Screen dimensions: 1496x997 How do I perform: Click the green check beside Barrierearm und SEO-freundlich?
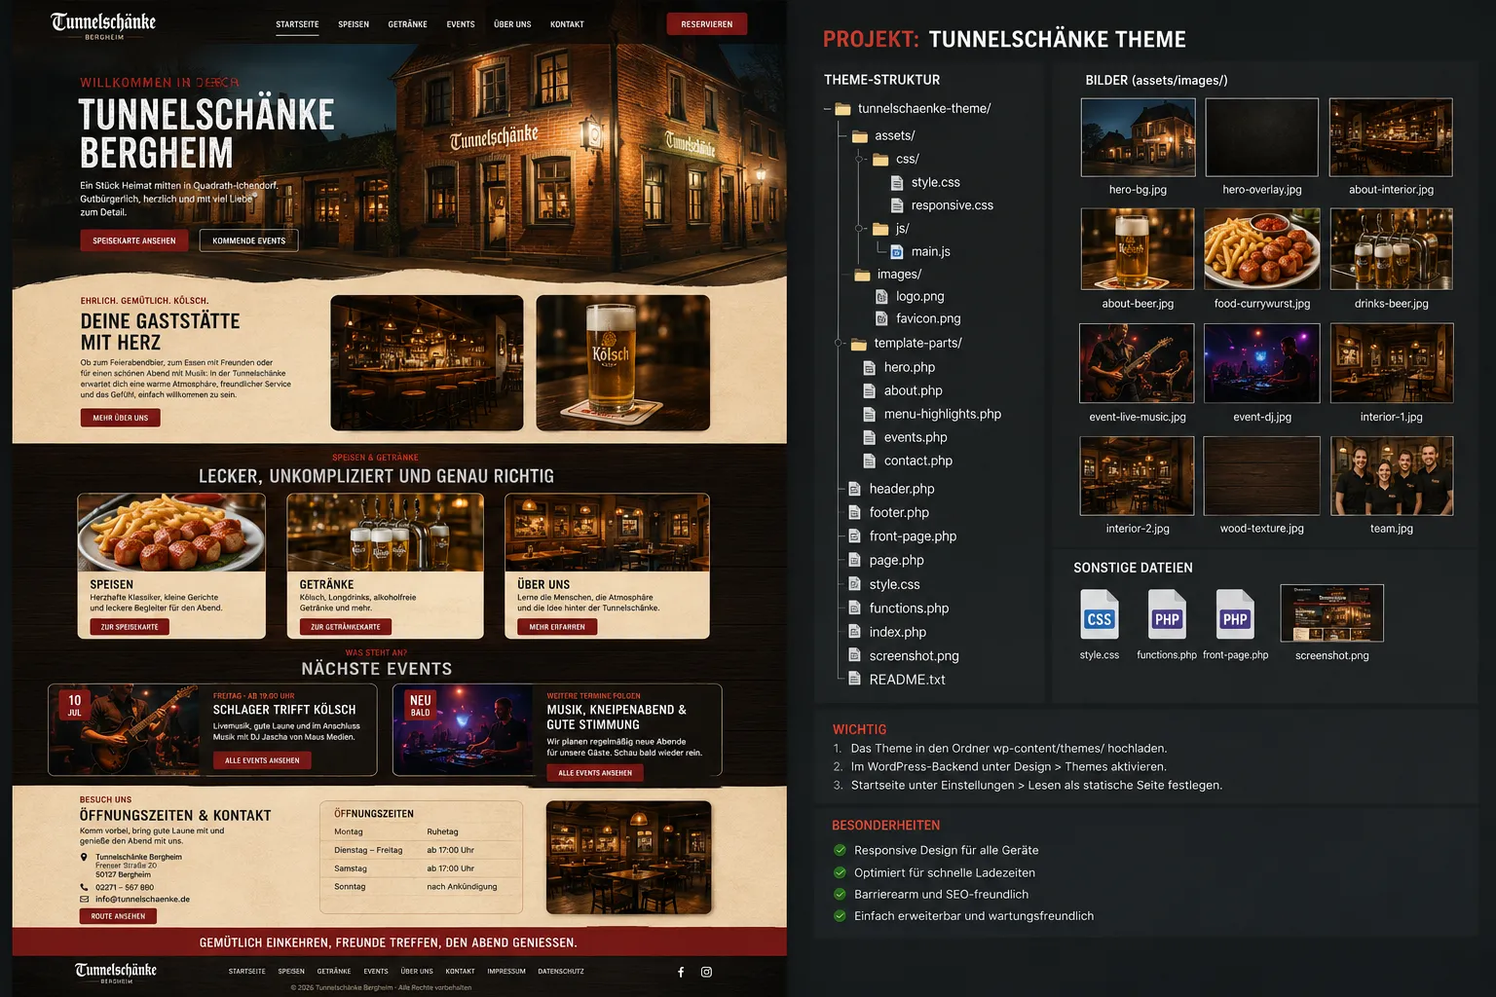pyautogui.click(x=840, y=894)
